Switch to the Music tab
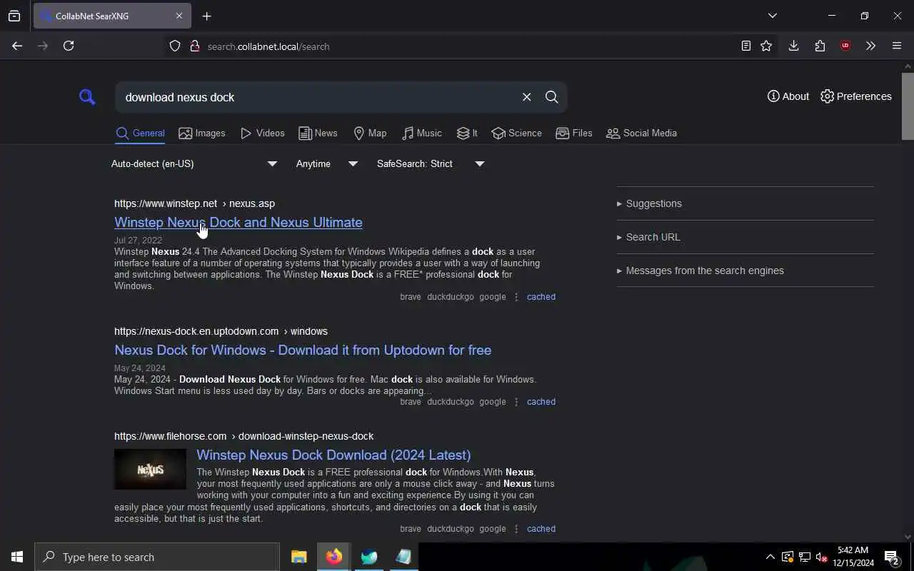Image resolution: width=914 pixels, height=571 pixels. coord(421,133)
